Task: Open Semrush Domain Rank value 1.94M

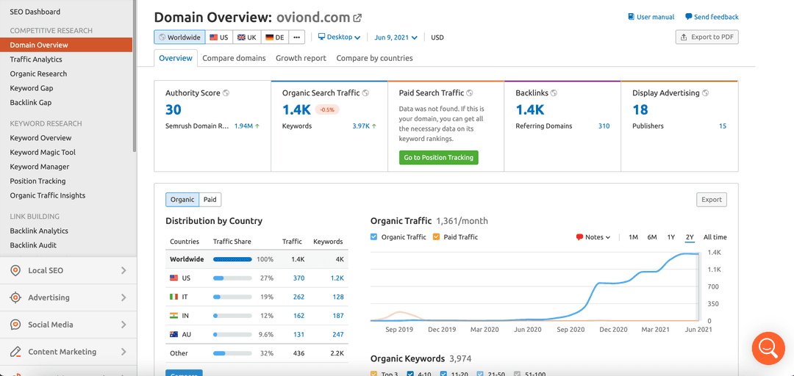Action: point(243,126)
